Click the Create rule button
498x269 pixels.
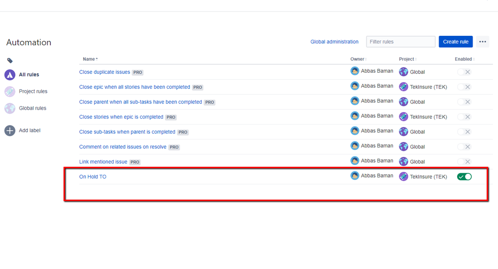[456, 41]
